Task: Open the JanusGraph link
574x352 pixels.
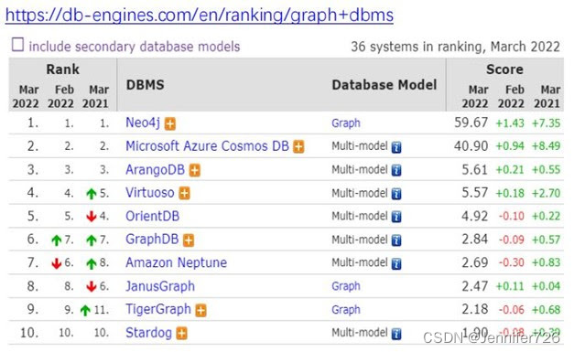Action: coord(160,286)
